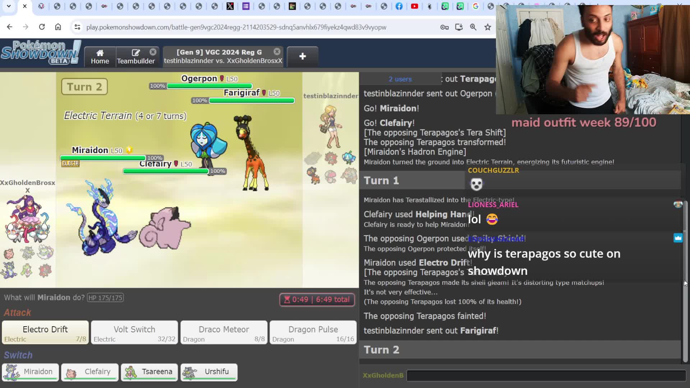Close the Teambuilder tab
This screenshot has height=388, width=690.
[x=153, y=52]
